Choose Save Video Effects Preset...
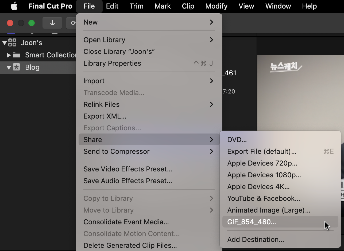344x251 pixels. coord(149,169)
